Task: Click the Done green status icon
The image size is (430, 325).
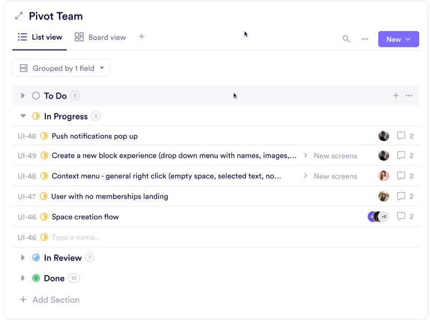Action: pyautogui.click(x=36, y=278)
